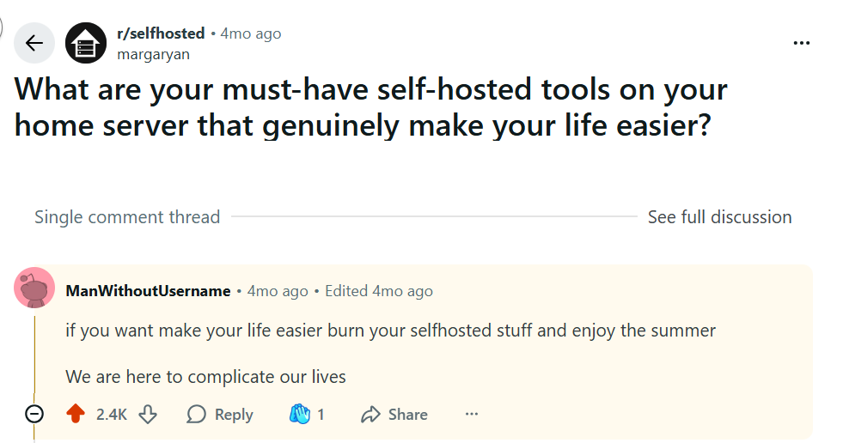The image size is (843, 443).
Task: Go to the r/selfhosted subreddit link
Action: [161, 33]
